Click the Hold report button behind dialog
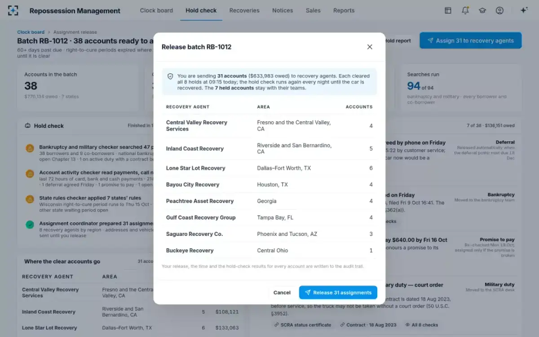The image size is (539, 337). point(398,40)
